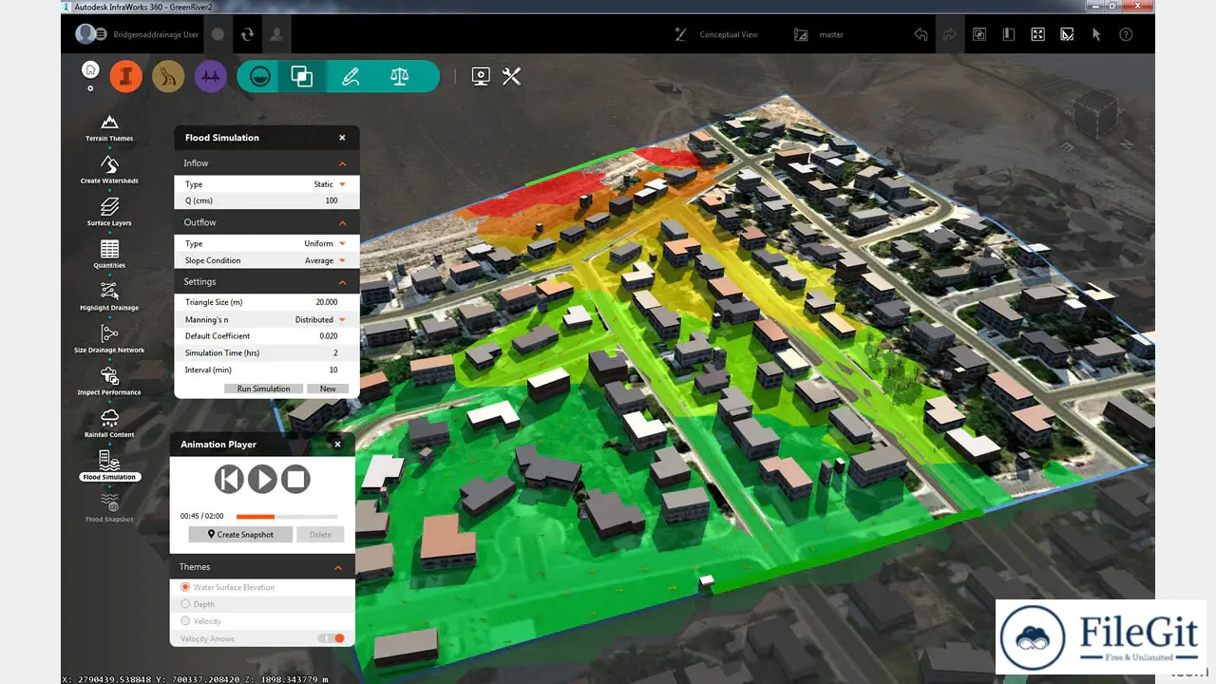Screen dimensions: 1216x684
Task: Click the cursor select tool icon
Action: tap(1096, 34)
